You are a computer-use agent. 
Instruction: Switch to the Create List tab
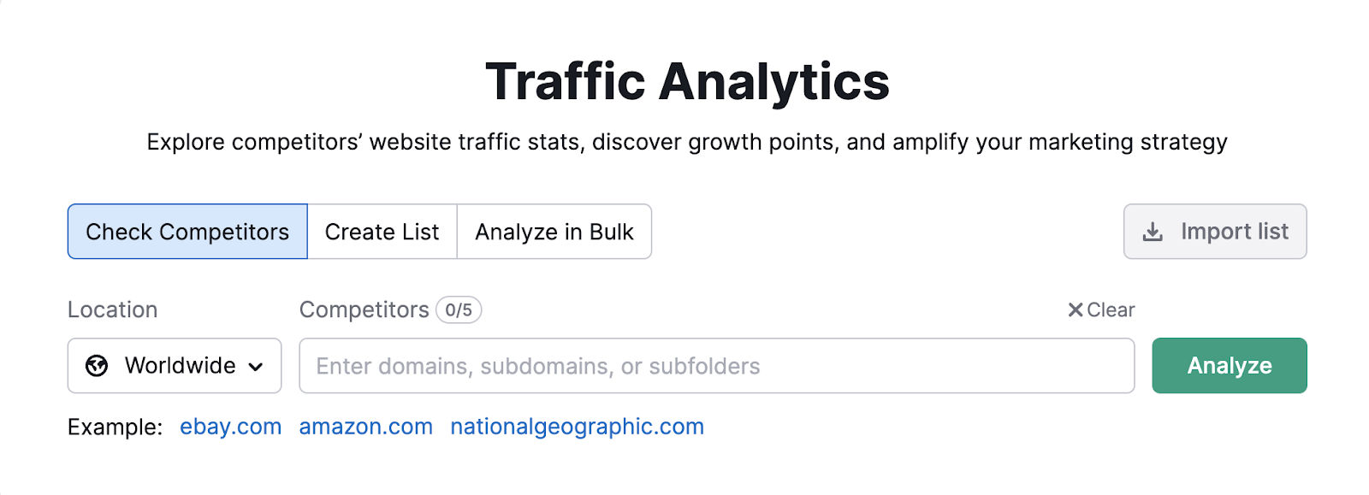[382, 232]
